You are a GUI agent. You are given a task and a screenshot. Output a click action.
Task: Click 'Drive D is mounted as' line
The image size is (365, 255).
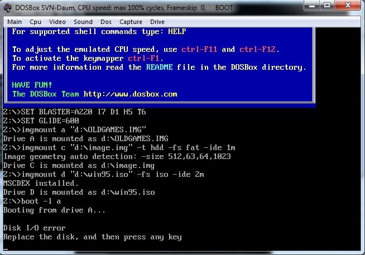(79, 192)
